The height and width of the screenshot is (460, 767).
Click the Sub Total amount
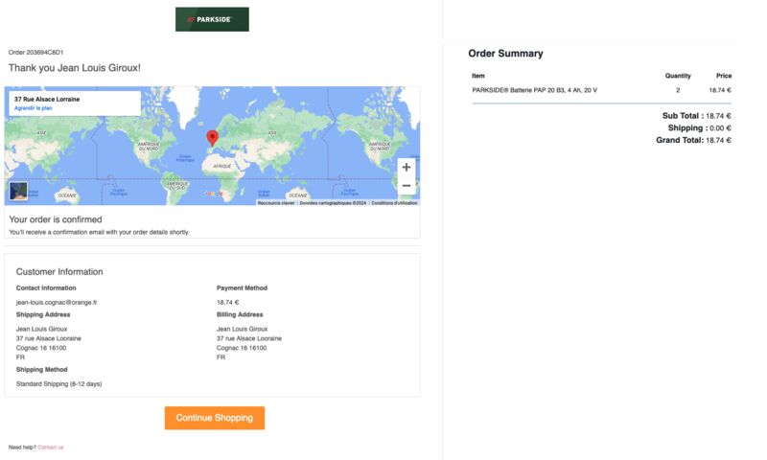click(x=718, y=116)
